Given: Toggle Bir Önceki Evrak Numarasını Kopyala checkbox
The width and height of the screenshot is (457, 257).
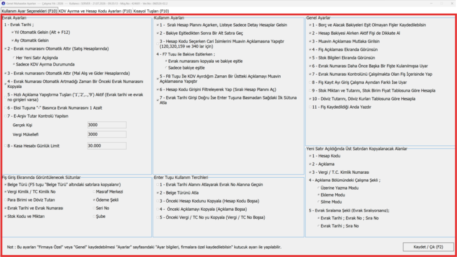Looking at the screenshot, I should point(5,84).
